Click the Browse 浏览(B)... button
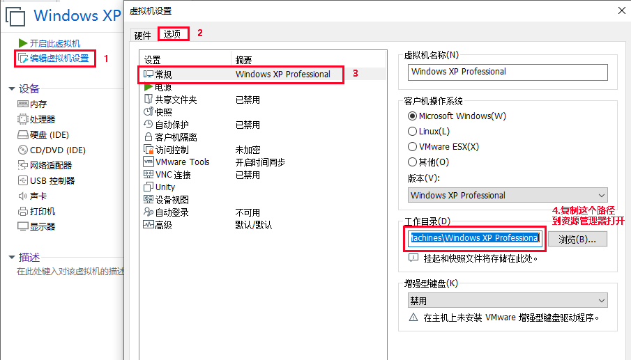Screen dimensions: 631x360 tap(577, 239)
